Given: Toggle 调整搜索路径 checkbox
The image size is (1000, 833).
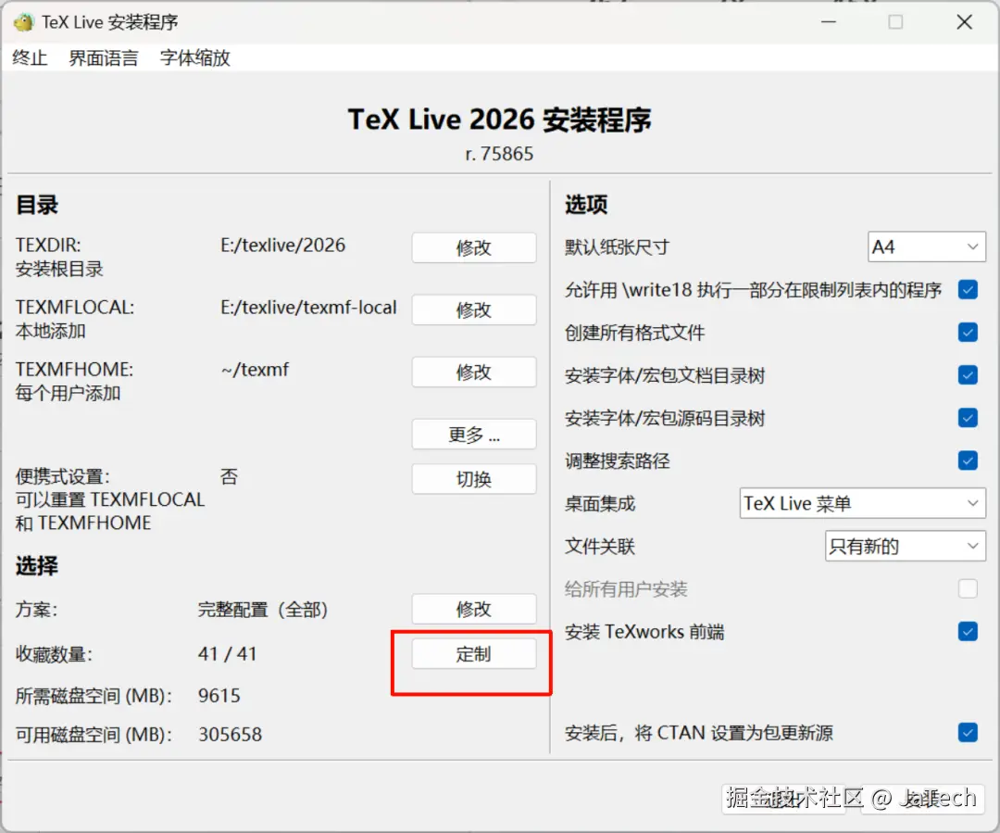Looking at the screenshot, I should [x=969, y=461].
